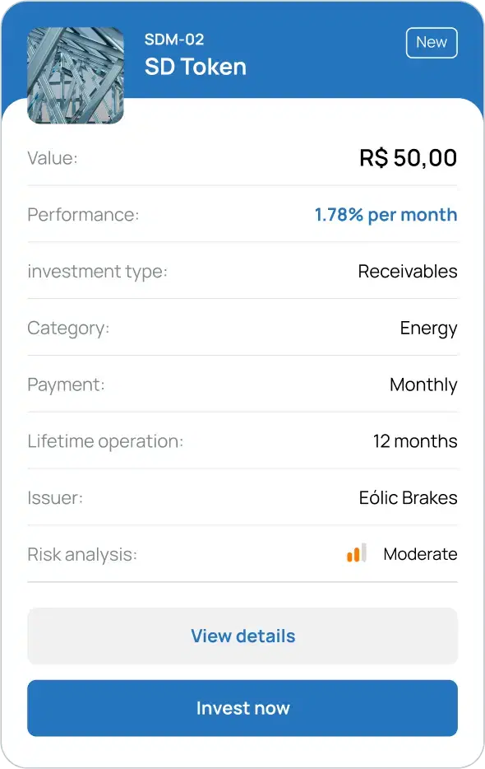Click the Risk analysis label
This screenshot has width=485, height=769.
(82, 555)
